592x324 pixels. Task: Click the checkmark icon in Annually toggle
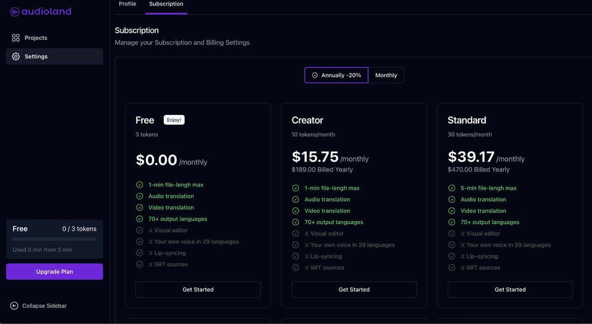(x=315, y=75)
